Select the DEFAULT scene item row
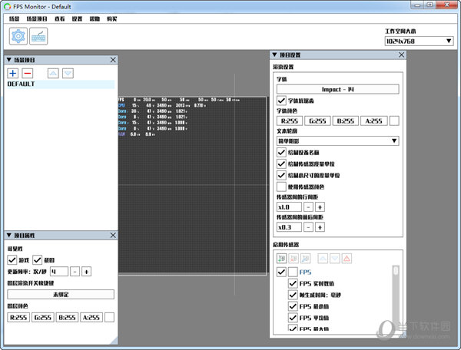This screenshot has width=461, height=350. pos(61,84)
